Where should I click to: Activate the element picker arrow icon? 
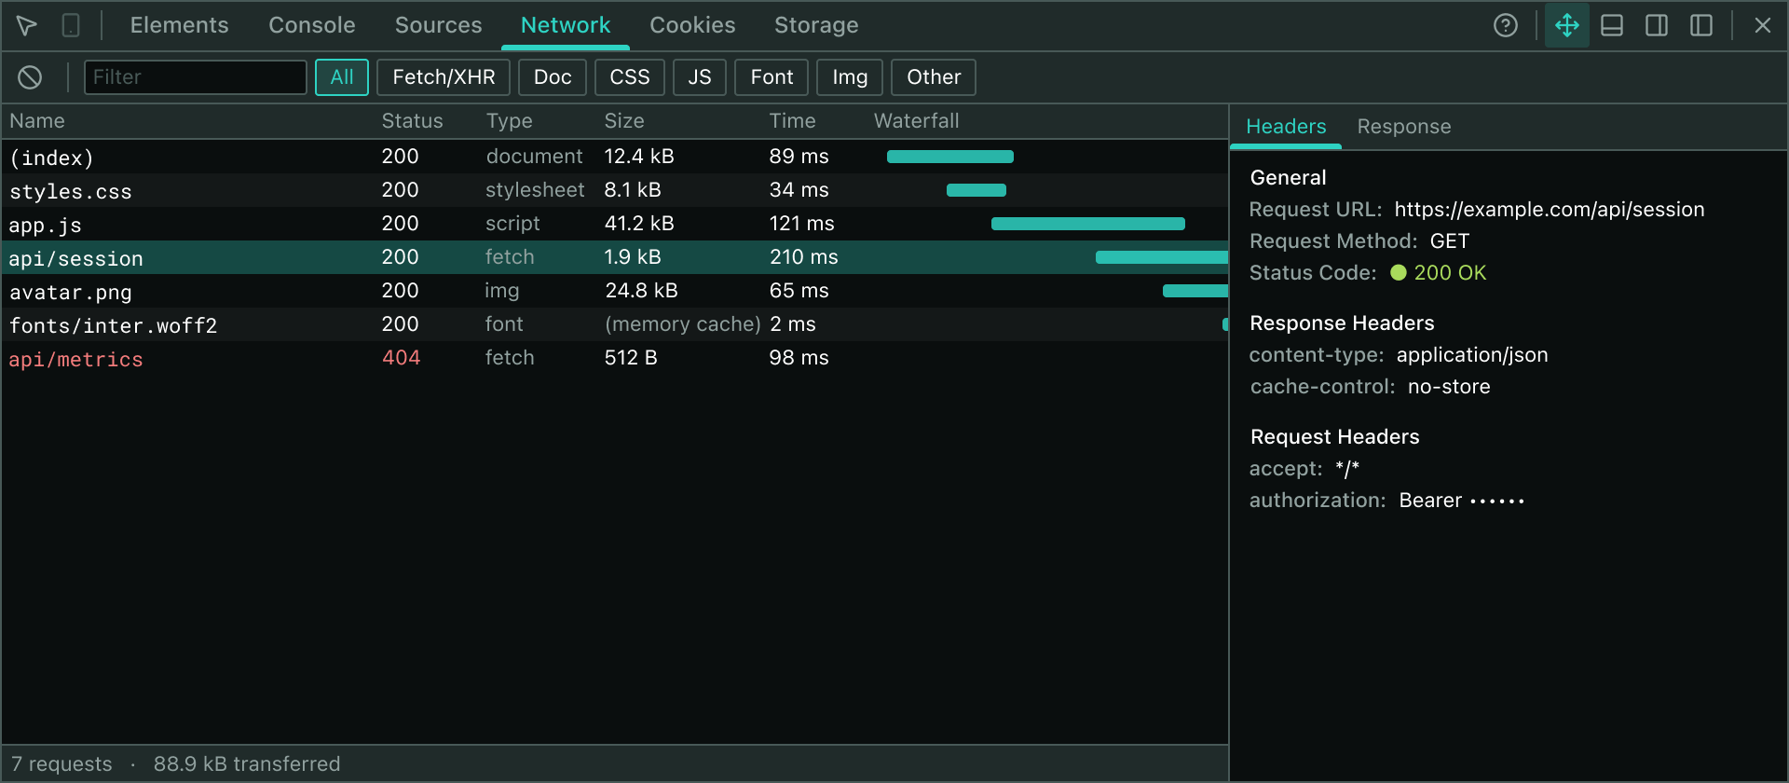[x=27, y=25]
